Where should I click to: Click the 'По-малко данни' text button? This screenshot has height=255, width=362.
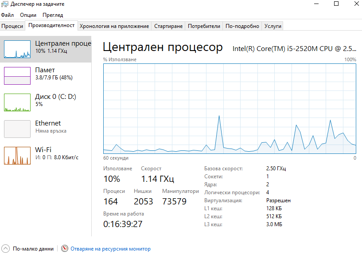coord(33,249)
